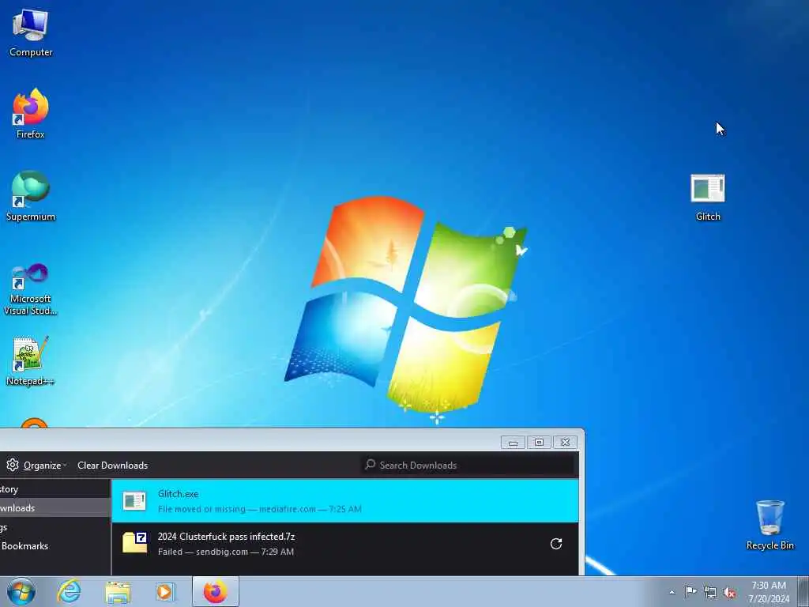This screenshot has width=809, height=607.
Task: Click the 7z archive folder icon
Action: coord(134,543)
